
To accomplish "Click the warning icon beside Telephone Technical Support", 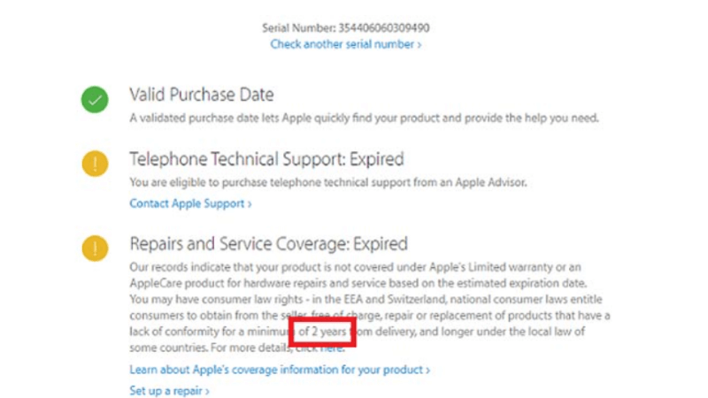I will click(x=94, y=165).
